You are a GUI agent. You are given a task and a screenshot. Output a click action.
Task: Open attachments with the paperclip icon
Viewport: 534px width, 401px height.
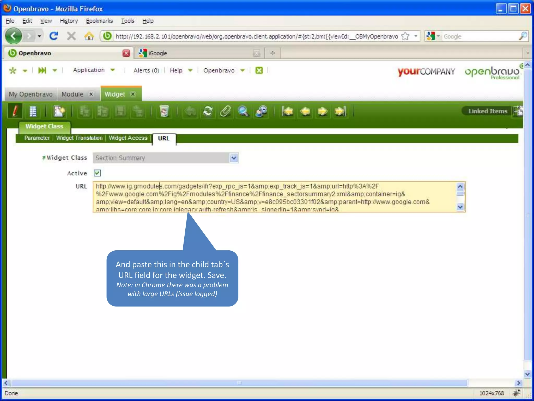click(x=225, y=111)
